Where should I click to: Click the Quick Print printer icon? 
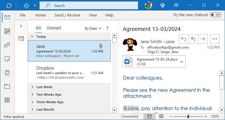tap(26, 6)
